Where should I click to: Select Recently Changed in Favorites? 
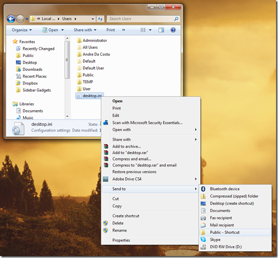38,49
